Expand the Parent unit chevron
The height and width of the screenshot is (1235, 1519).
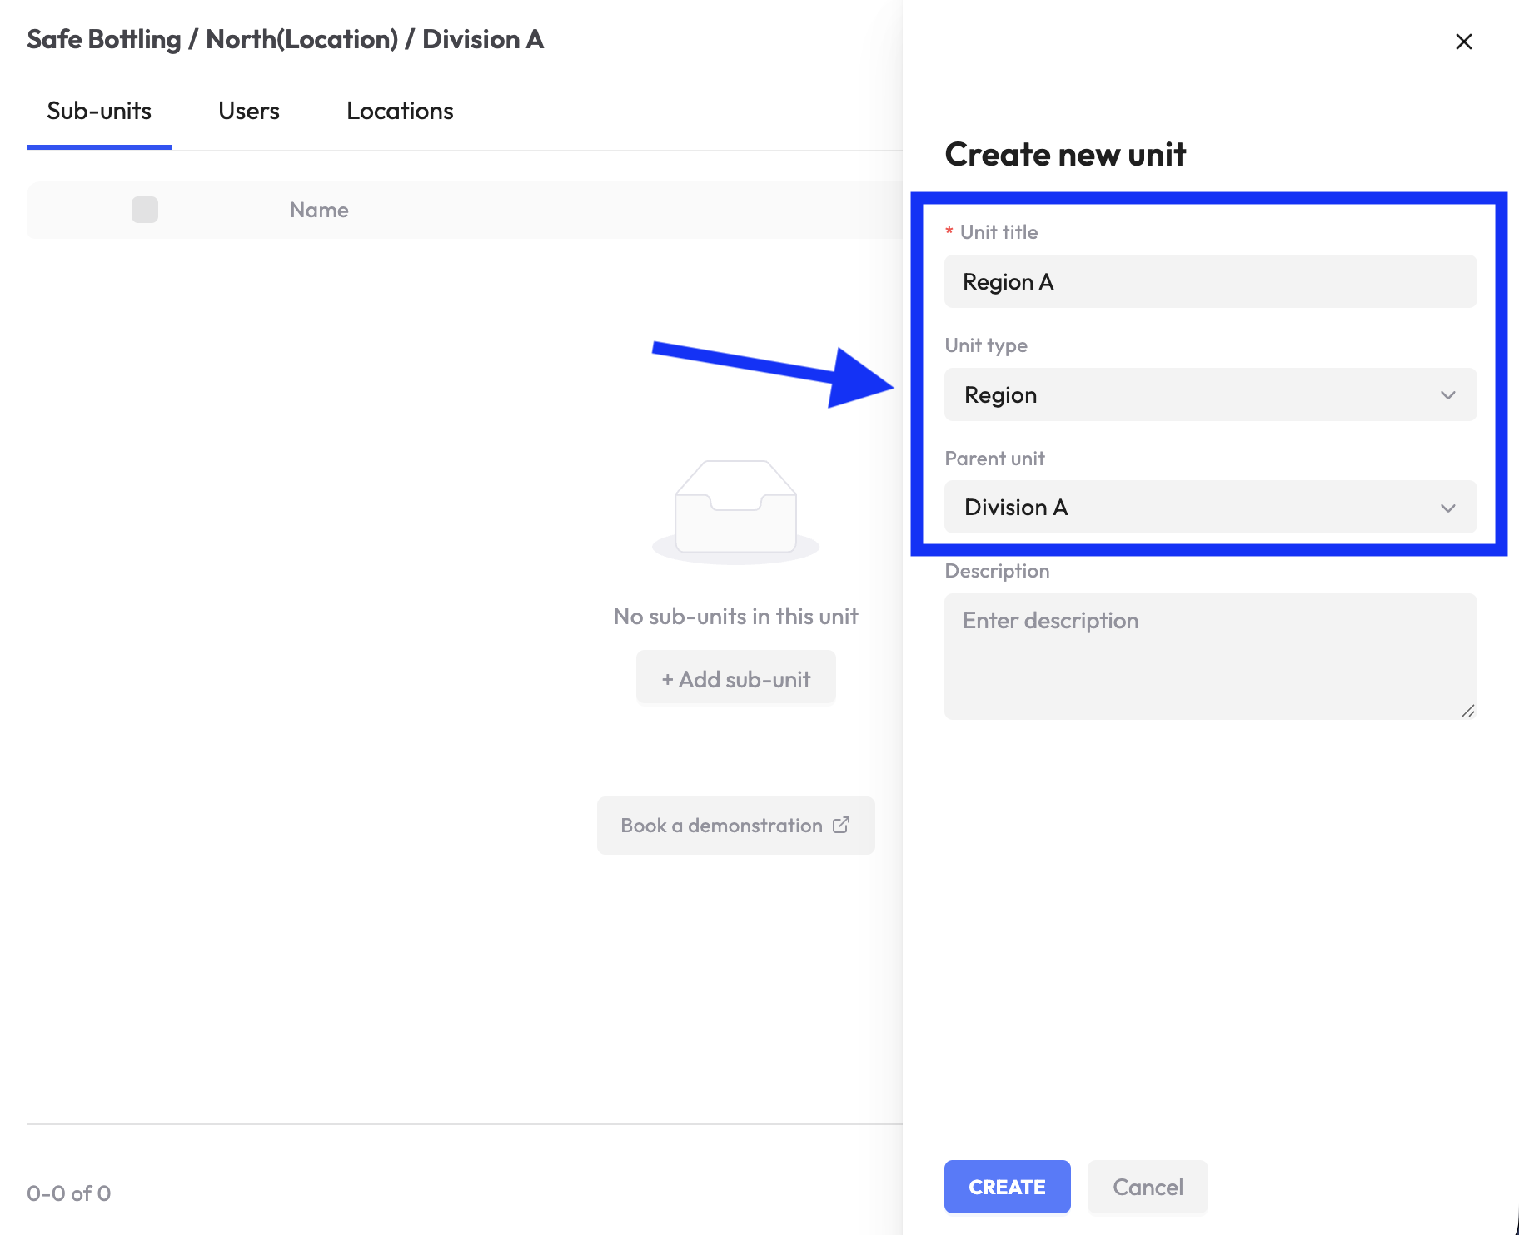tap(1447, 508)
